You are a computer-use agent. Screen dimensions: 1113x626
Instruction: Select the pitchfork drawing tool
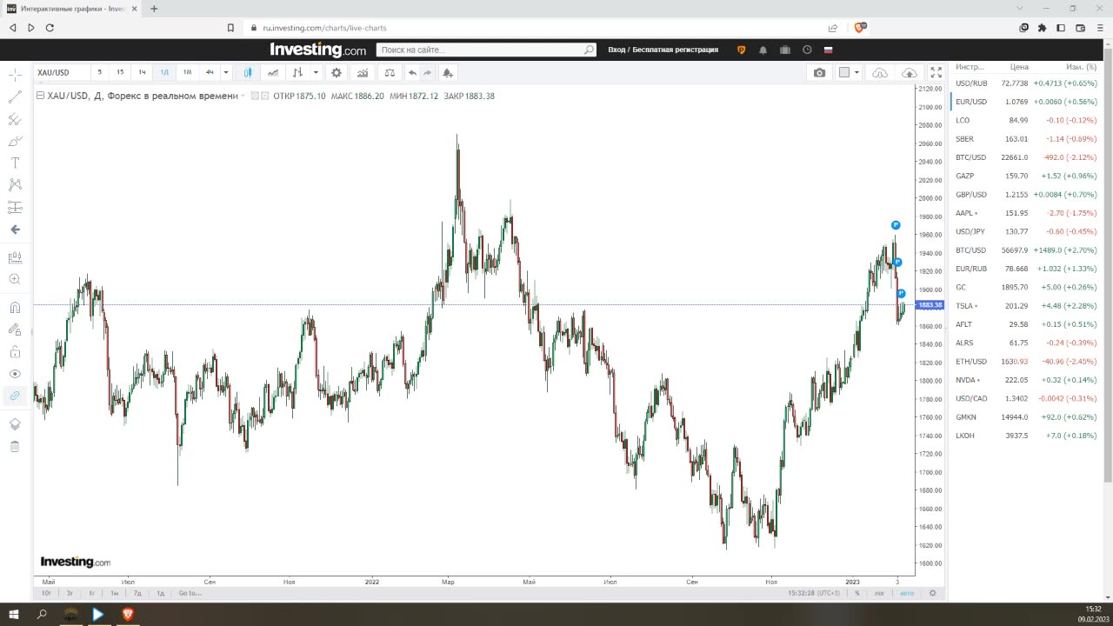(15, 119)
